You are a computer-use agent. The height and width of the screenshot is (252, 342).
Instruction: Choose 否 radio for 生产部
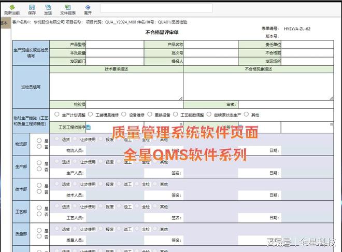click(x=39, y=169)
